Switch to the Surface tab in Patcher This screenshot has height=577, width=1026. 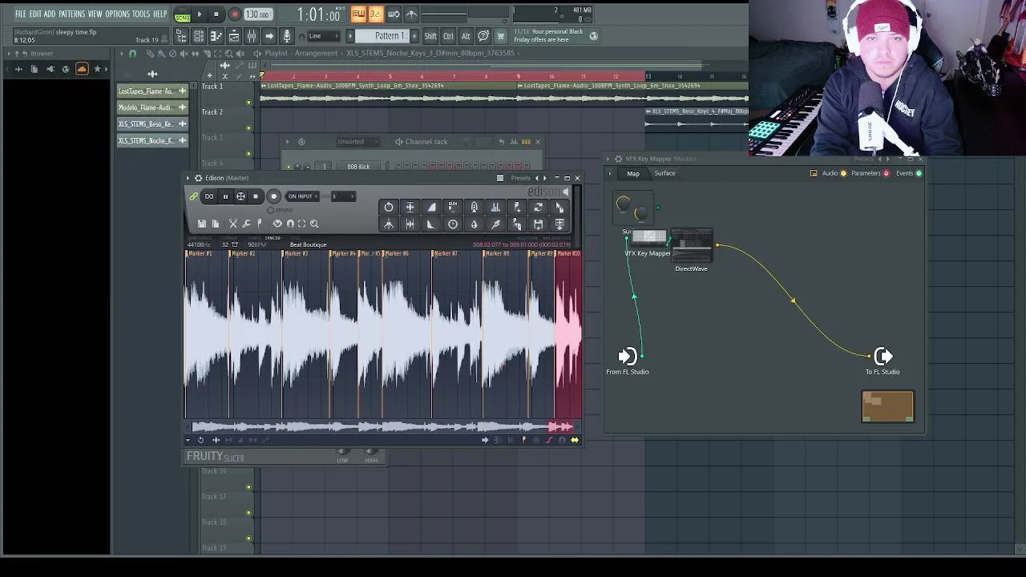click(664, 173)
